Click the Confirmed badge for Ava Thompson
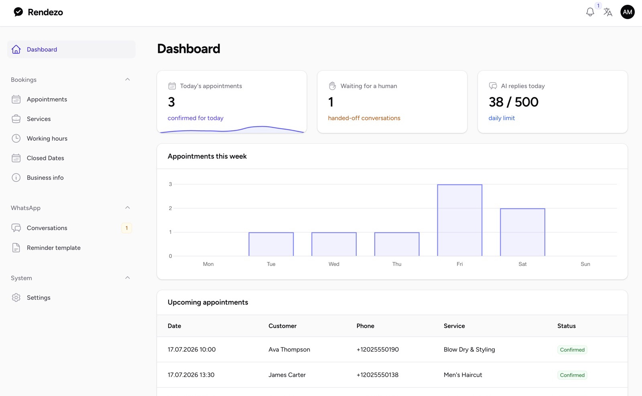The image size is (642, 396). click(x=572, y=350)
